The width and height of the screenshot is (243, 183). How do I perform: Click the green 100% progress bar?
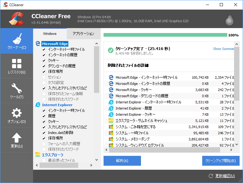click(165, 35)
